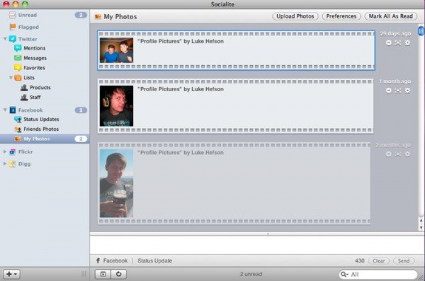Viewport: 425px width, 281px height.
Task: Click the middle action icon on 29 days ago photo
Action: tap(398, 43)
